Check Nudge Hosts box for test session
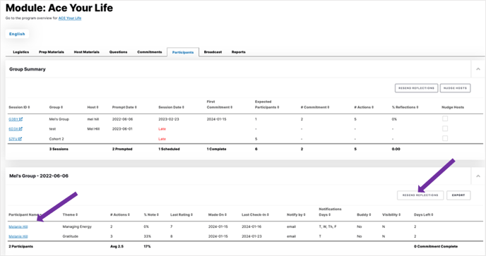Viewport: 486px width, 256px height. (445, 128)
